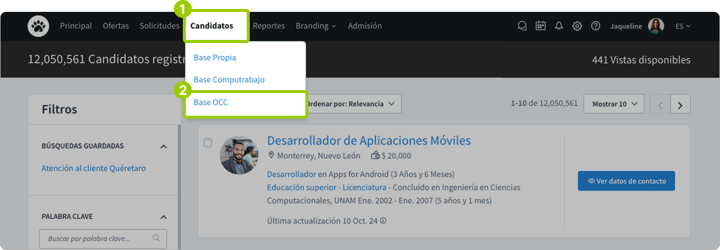Viewport: 720px width, 250px height.
Task: Open saved search Atención al cliente Quéretaro
Action: pos(94,168)
